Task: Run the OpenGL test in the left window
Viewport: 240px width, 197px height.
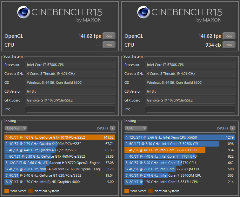Action: click(109, 36)
